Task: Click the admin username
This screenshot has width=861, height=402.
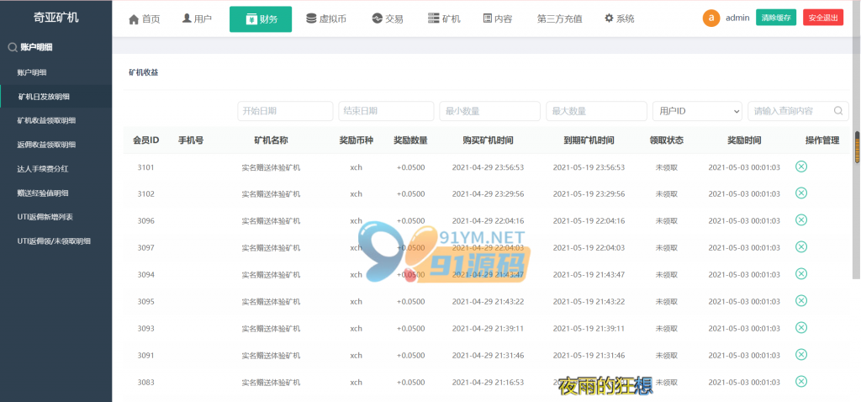Action: click(737, 18)
